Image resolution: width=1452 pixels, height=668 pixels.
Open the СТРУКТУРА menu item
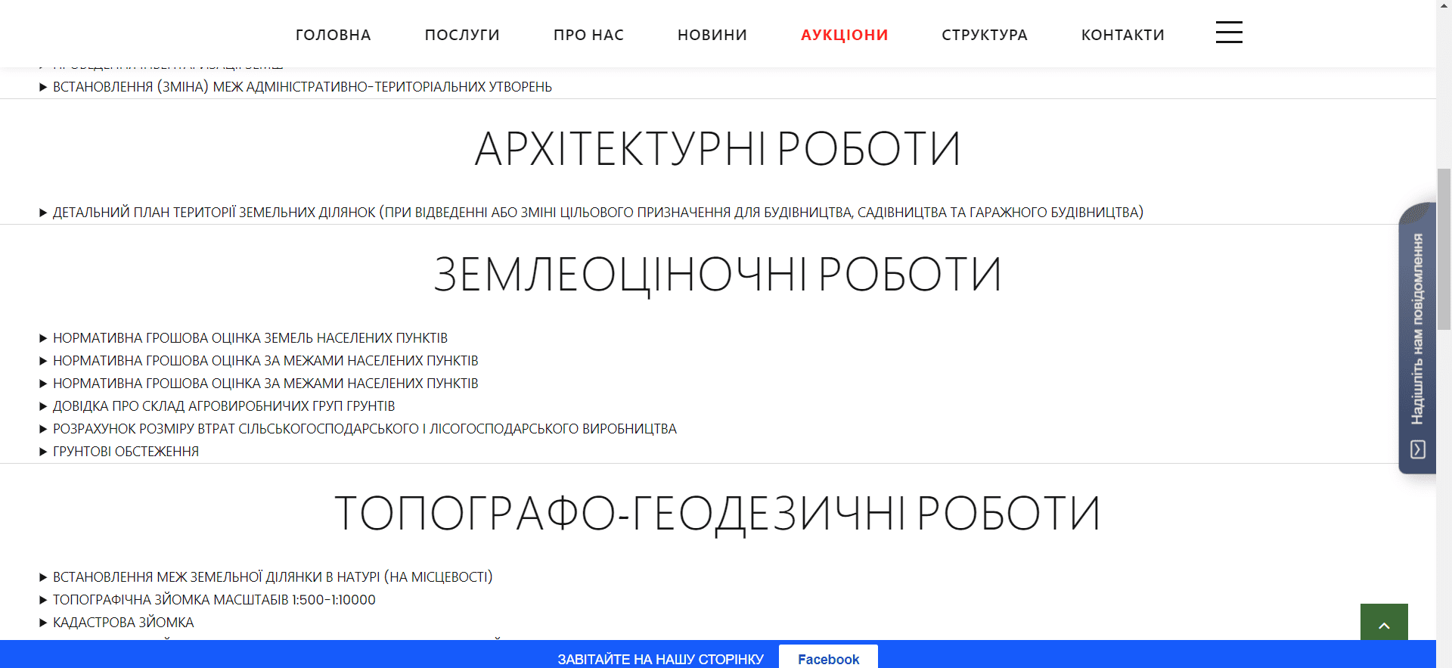tap(985, 35)
